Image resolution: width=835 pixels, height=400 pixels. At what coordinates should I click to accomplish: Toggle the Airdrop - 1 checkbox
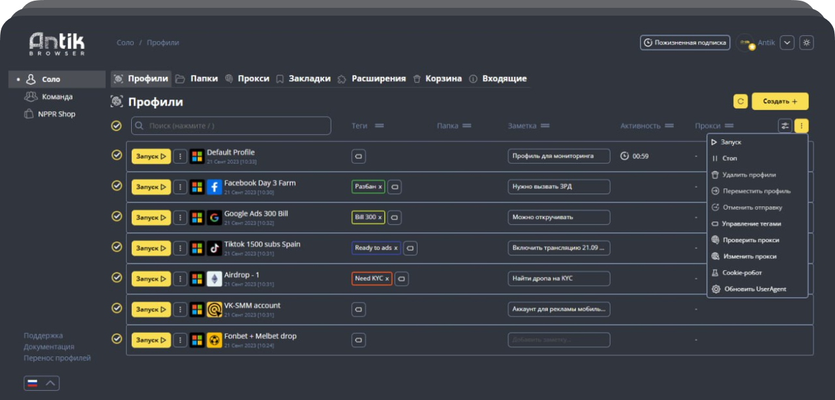(x=117, y=278)
